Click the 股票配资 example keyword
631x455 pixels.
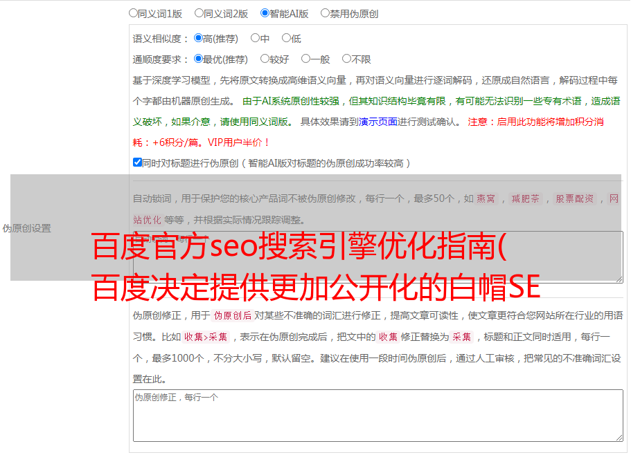coord(575,198)
